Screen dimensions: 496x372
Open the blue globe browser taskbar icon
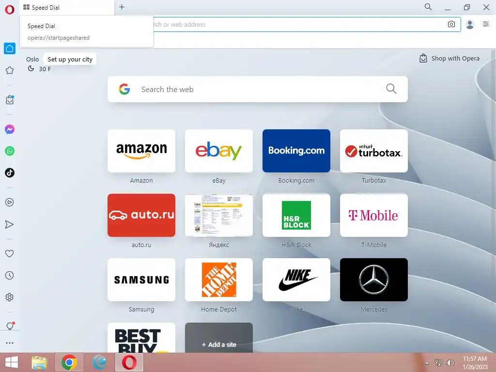click(x=99, y=362)
